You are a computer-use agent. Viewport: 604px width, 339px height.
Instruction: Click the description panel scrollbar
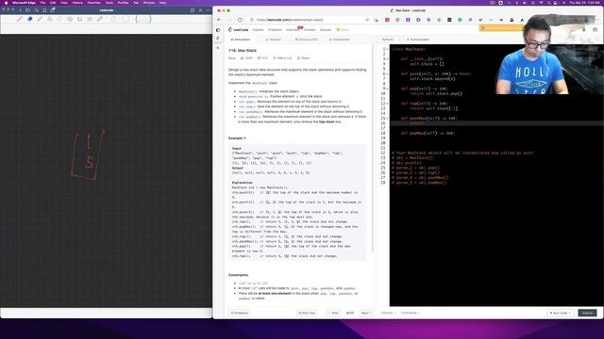pyautogui.click(x=373, y=148)
